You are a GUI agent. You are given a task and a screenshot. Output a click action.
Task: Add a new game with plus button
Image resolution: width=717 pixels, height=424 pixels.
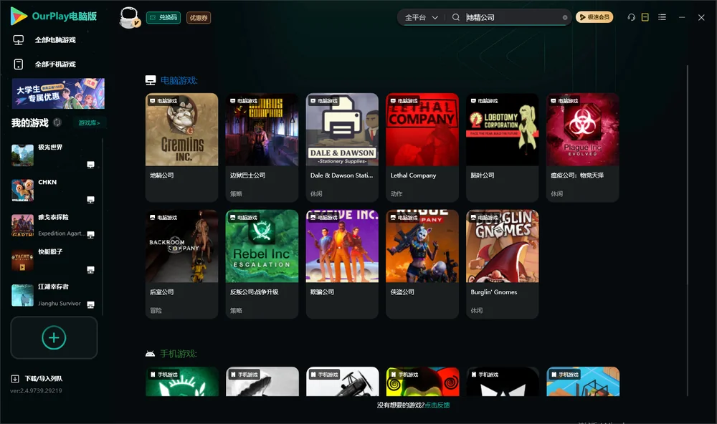pos(54,337)
